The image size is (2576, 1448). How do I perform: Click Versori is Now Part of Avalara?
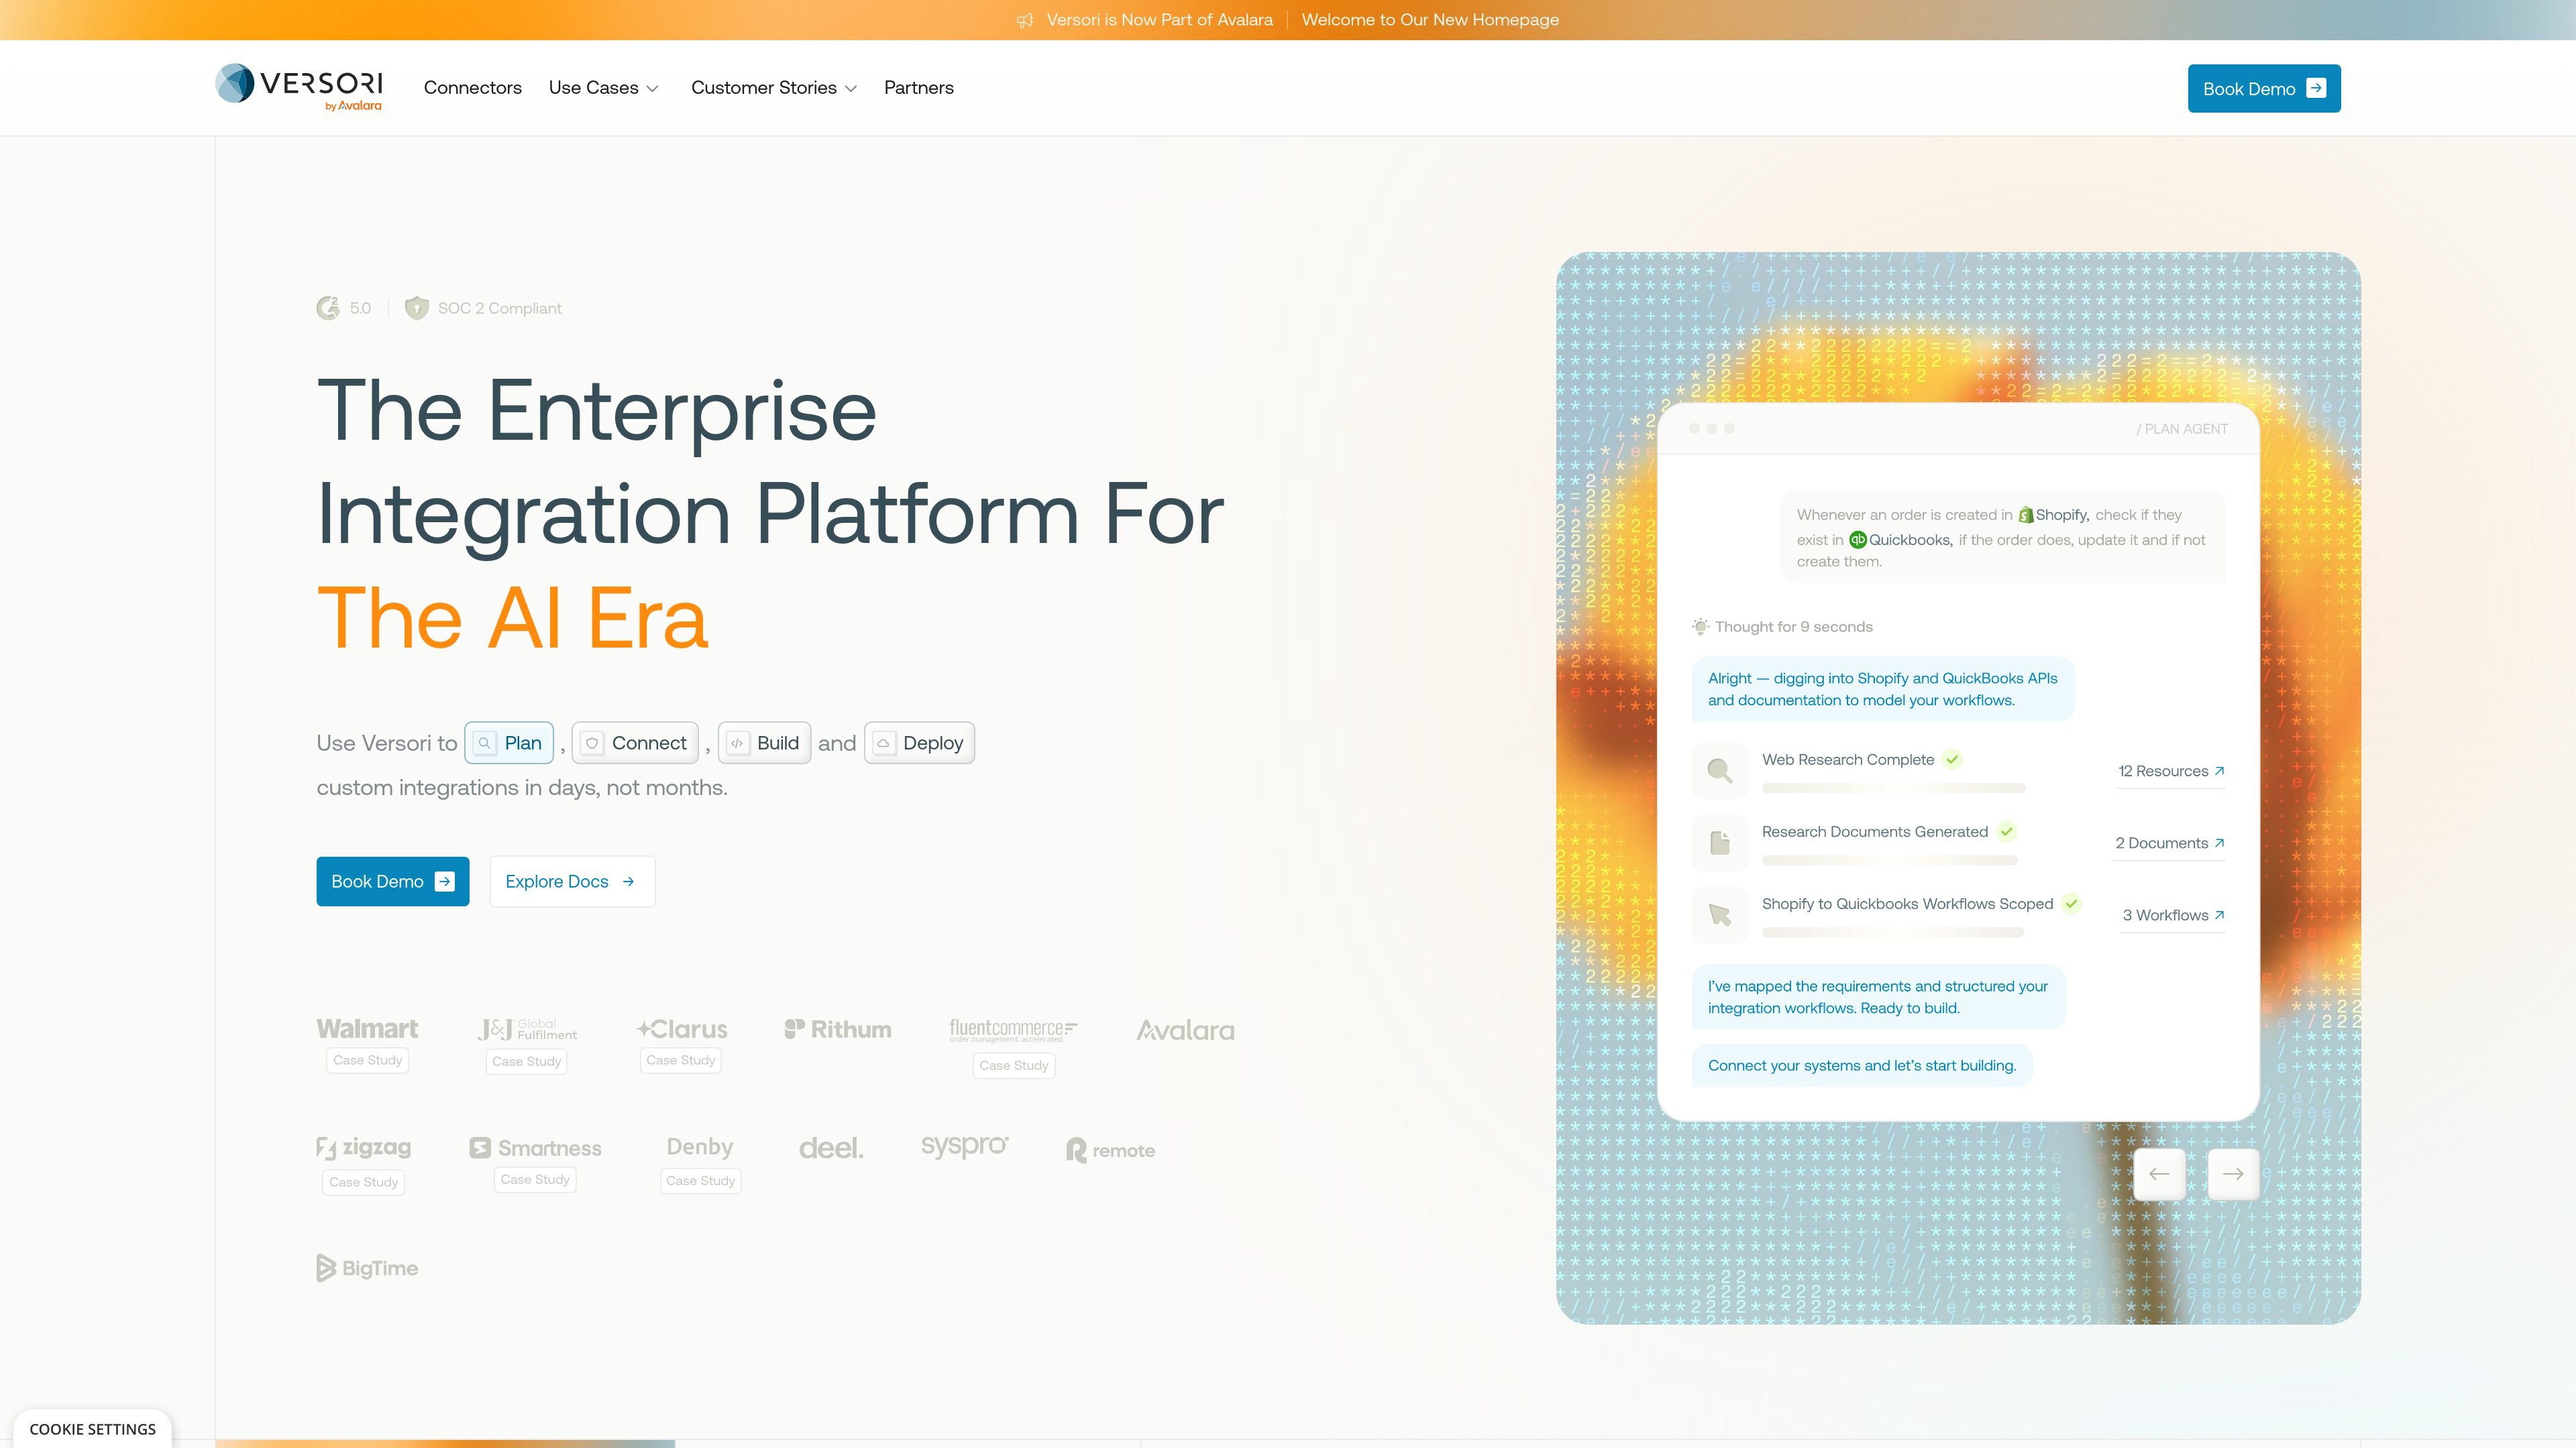click(x=1160, y=20)
